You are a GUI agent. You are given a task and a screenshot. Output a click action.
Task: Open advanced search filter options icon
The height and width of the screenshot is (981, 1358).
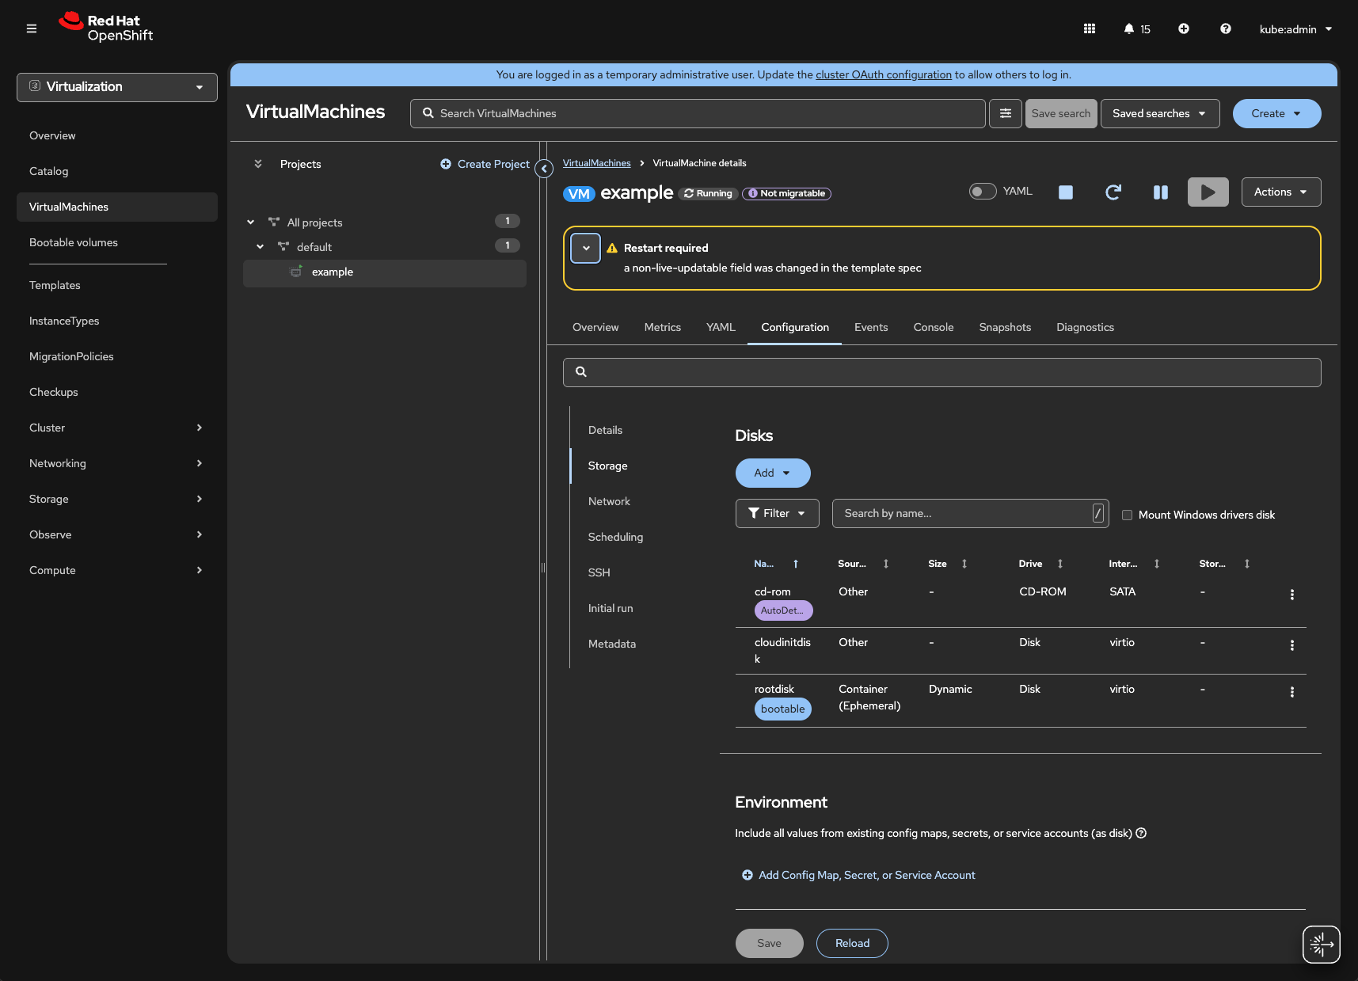tap(1005, 113)
